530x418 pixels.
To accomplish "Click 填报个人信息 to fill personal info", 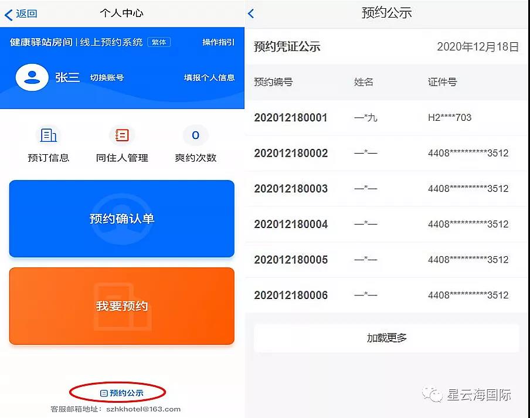I will pyautogui.click(x=208, y=77).
